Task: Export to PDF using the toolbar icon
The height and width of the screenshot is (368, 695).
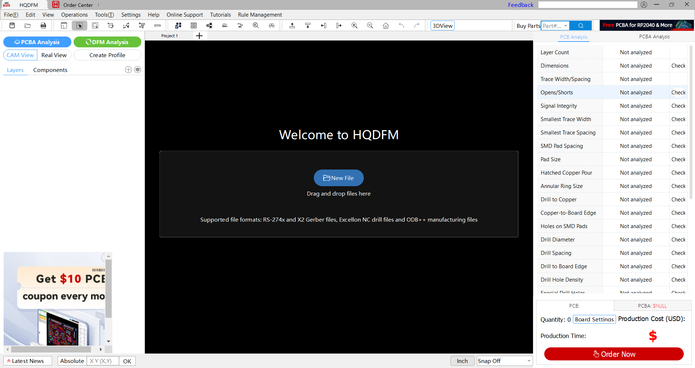Action: (43, 25)
